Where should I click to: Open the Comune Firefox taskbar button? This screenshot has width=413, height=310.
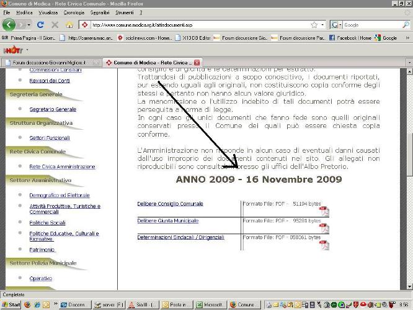pyautogui.click(x=244, y=305)
